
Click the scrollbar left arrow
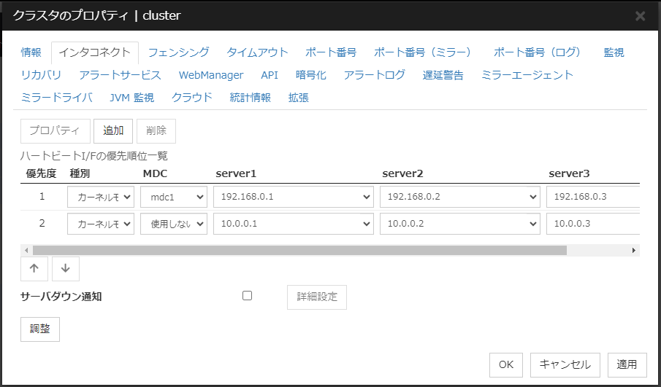pos(27,250)
